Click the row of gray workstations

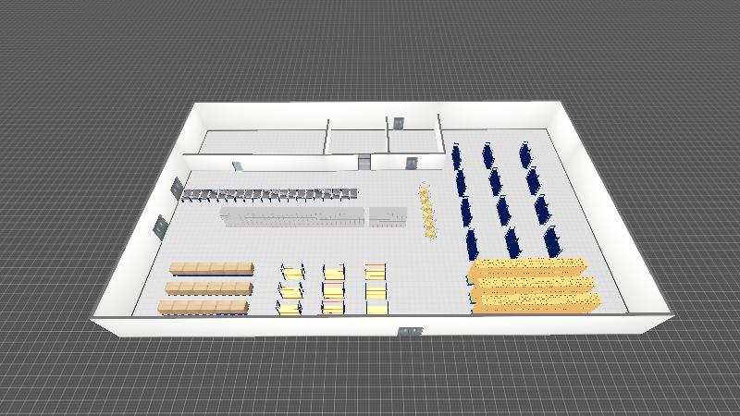[x=270, y=195]
